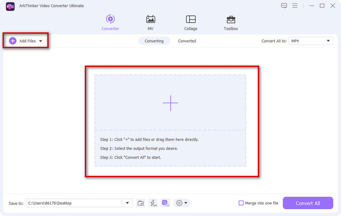Open the Collage tab
341x216 pixels.
(191, 23)
